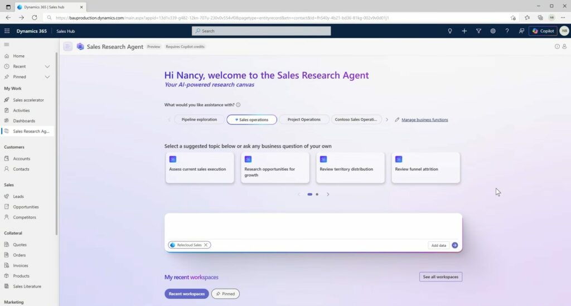The width and height of the screenshot is (571, 306).
Task: Open See all workspaces
Action: point(441,277)
